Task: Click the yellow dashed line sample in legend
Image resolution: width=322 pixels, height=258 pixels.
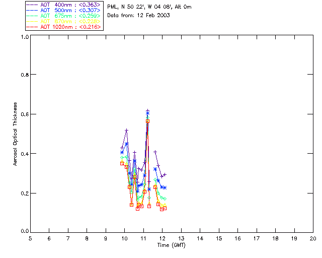Action: (32, 21)
